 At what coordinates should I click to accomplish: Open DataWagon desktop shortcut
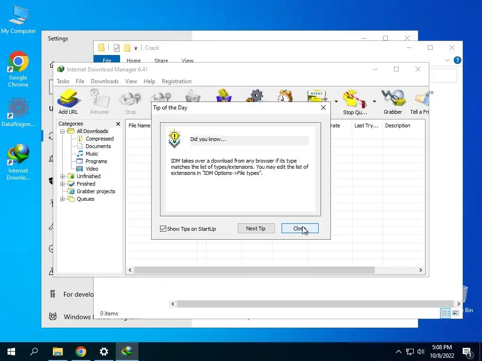[18, 112]
